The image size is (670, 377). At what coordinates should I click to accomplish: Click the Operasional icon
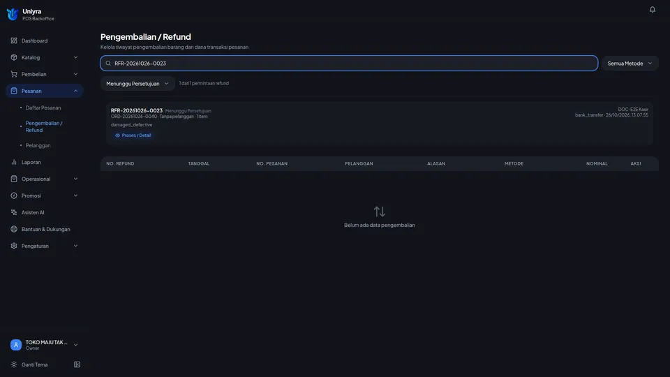click(14, 179)
